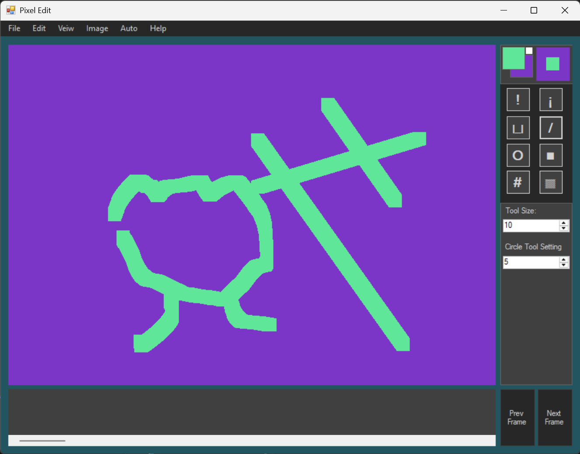Increase Tool Size using its up arrow

pos(564,223)
